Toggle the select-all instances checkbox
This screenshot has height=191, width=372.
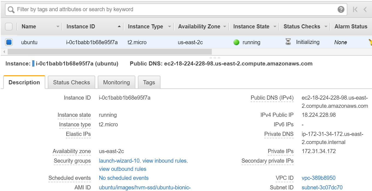9,26
